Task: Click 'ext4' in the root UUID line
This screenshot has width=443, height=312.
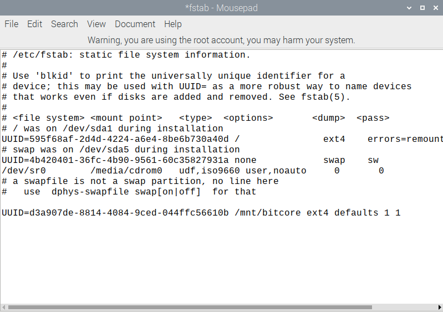Action: click(x=334, y=139)
